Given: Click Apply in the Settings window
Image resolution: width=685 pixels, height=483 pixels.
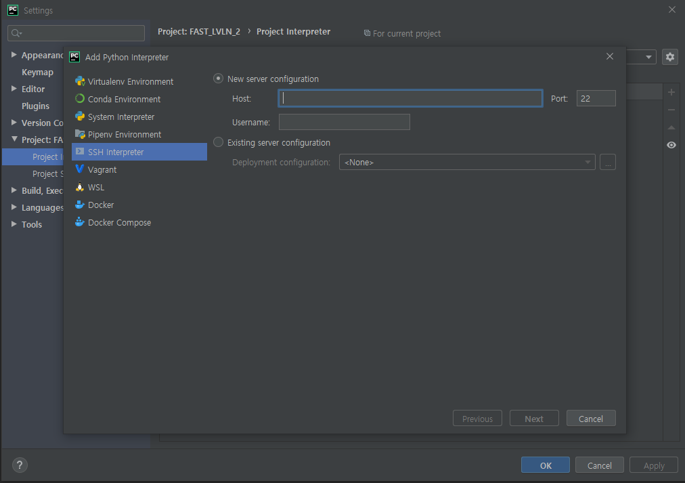Looking at the screenshot, I should (x=654, y=465).
